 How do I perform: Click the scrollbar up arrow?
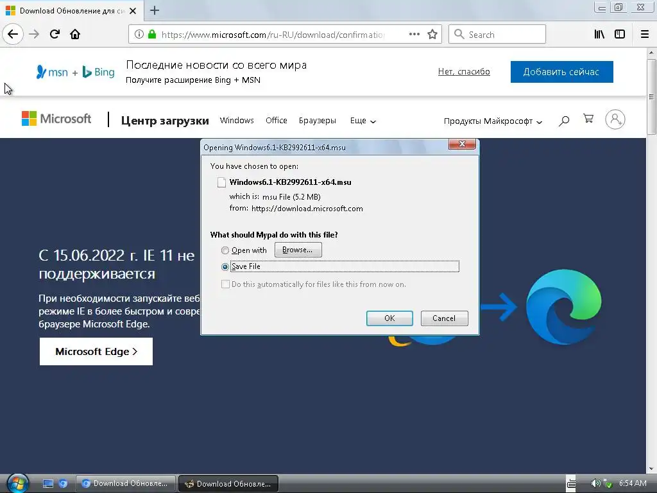pos(651,53)
